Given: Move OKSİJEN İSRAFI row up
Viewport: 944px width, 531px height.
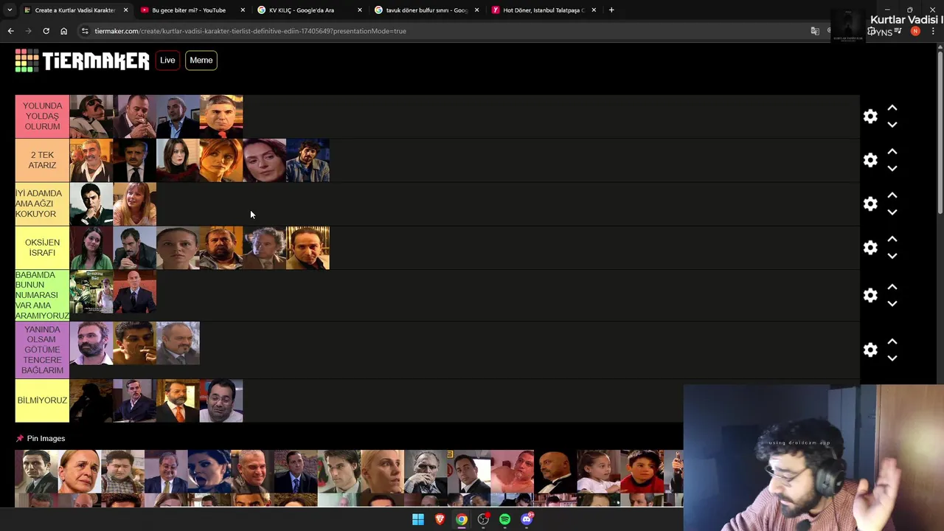Looking at the screenshot, I should 892,239.
